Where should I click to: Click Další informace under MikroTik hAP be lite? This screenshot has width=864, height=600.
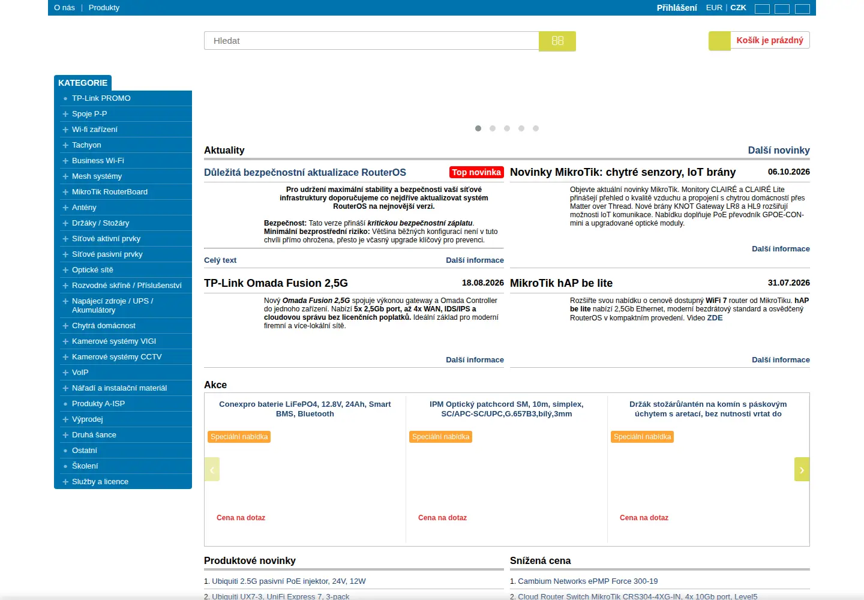(781, 360)
